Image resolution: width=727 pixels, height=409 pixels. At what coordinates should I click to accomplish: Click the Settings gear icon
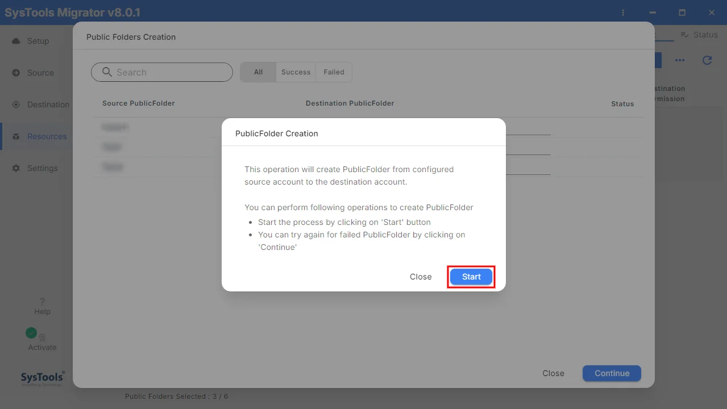tap(16, 168)
